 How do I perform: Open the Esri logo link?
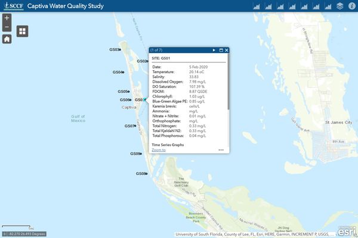tap(347, 231)
